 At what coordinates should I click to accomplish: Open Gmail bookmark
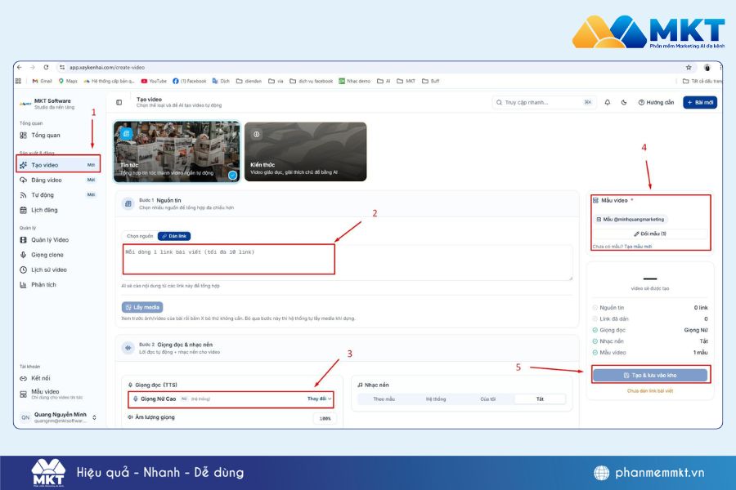(42, 81)
